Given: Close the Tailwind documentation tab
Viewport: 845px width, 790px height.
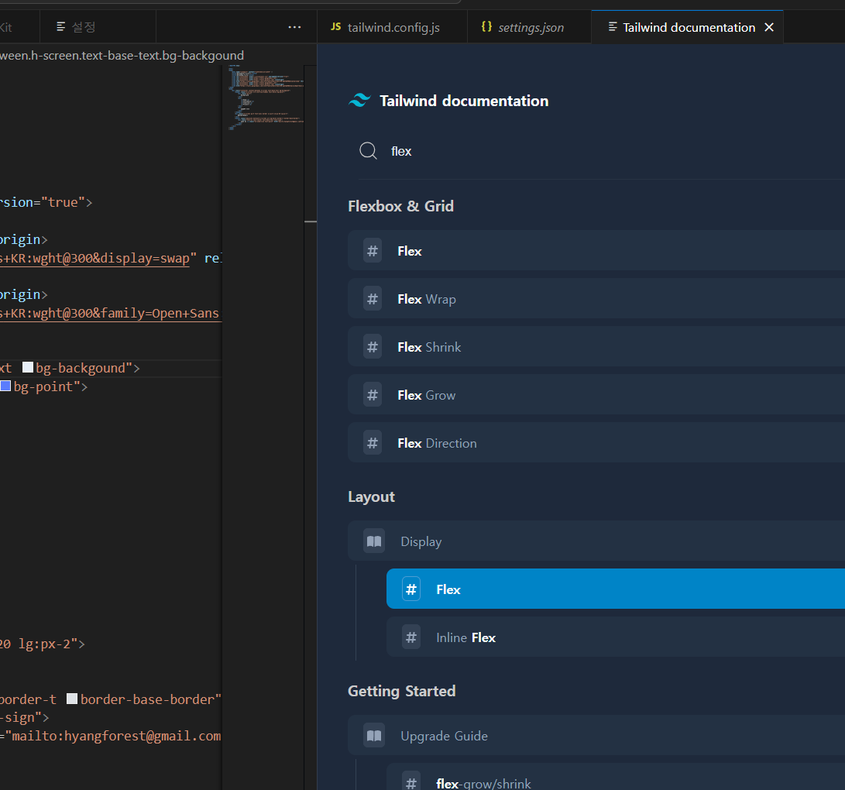Looking at the screenshot, I should [x=769, y=27].
